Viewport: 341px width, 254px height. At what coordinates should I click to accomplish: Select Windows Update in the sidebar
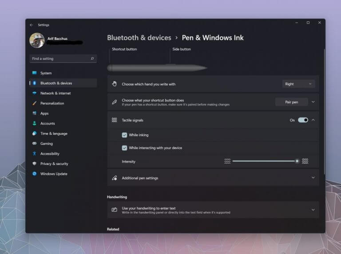tap(63, 173)
